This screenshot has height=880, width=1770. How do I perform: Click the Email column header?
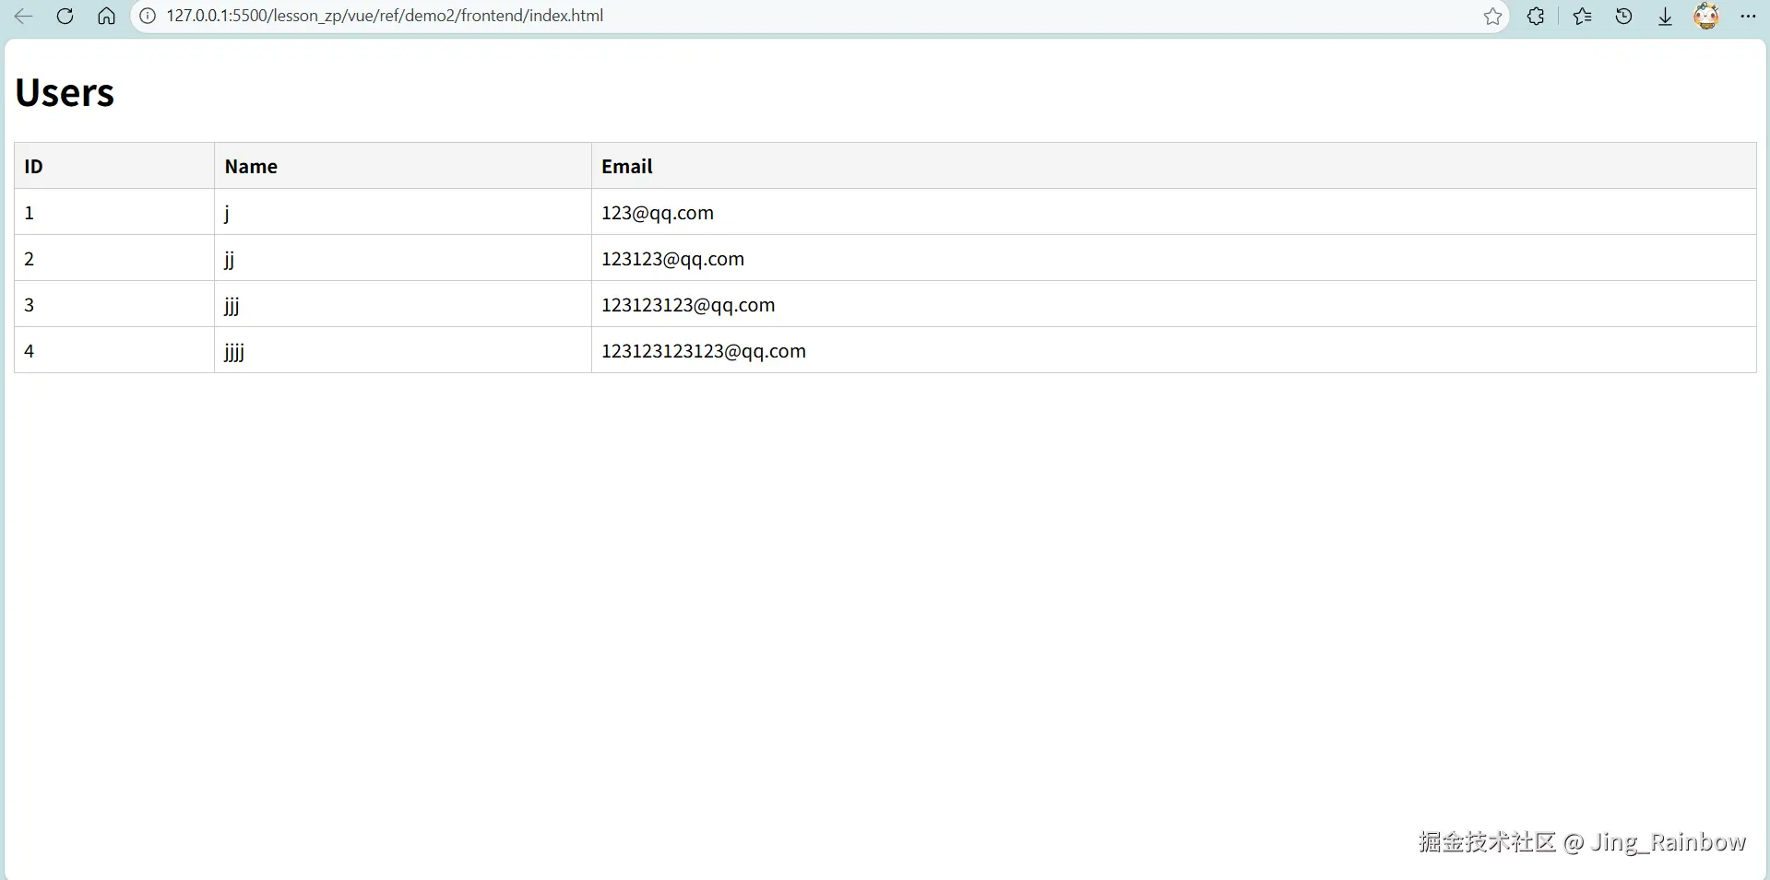626,166
